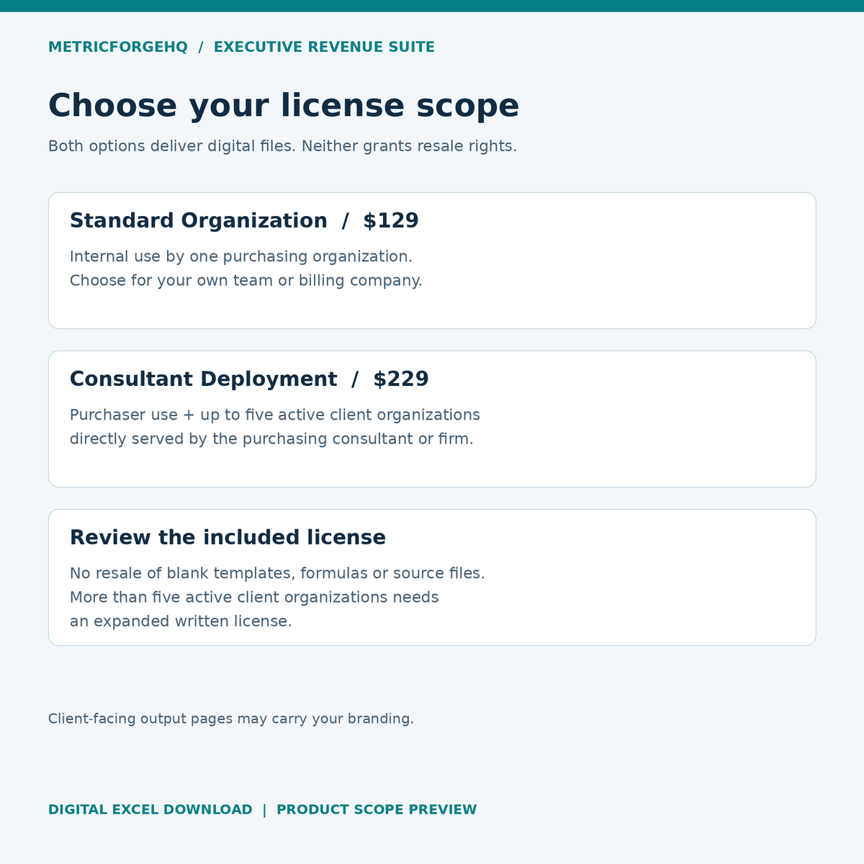This screenshot has height=864, width=864.
Task: Select the Consultant Deployment $229 card
Action: point(432,419)
